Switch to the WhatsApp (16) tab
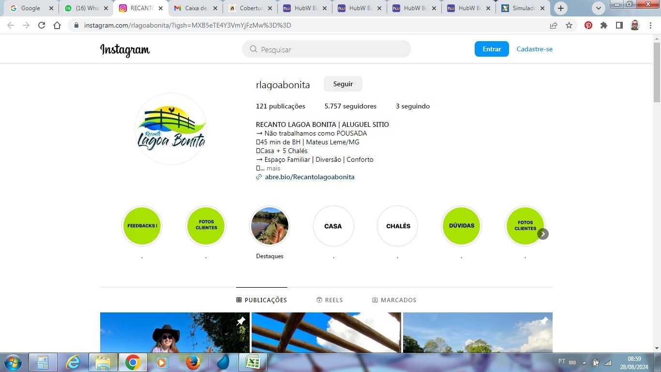Viewport: 661px width, 372px height. coord(86,8)
